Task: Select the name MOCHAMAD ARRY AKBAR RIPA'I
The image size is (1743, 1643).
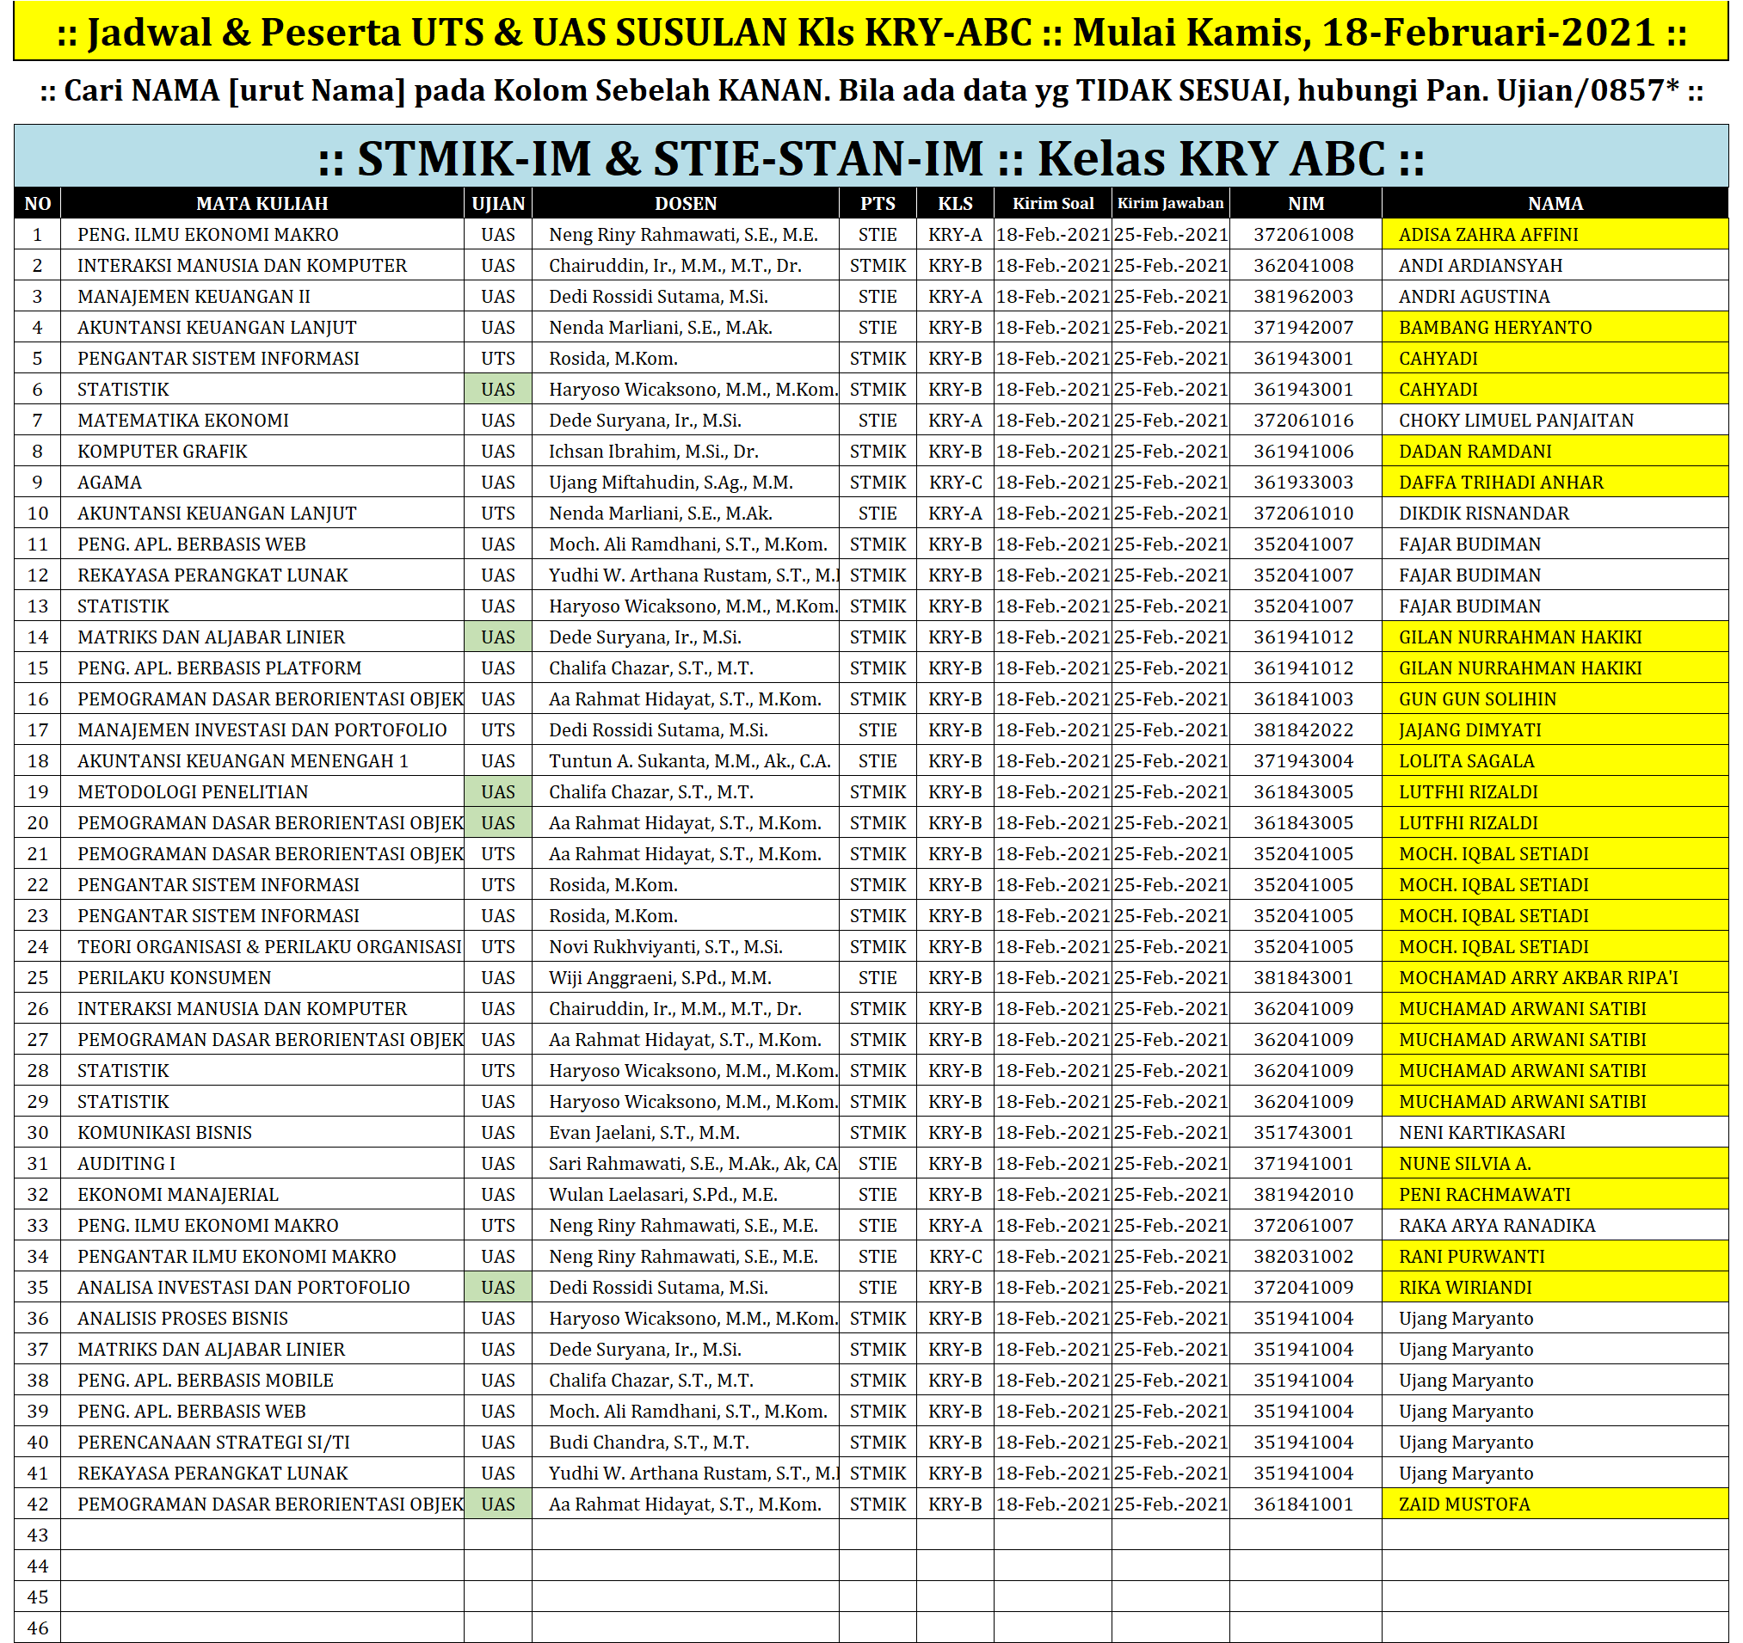Action: click(1538, 978)
